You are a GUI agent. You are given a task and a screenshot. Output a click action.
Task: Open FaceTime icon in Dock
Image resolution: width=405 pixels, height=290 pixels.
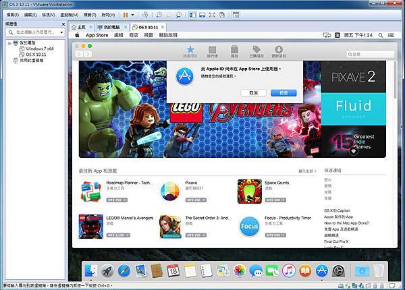(272, 271)
